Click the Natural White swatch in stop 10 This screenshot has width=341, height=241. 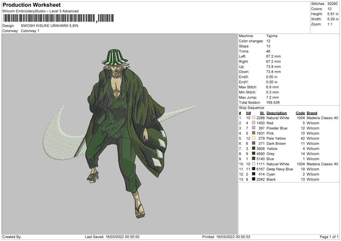(x=253, y=164)
